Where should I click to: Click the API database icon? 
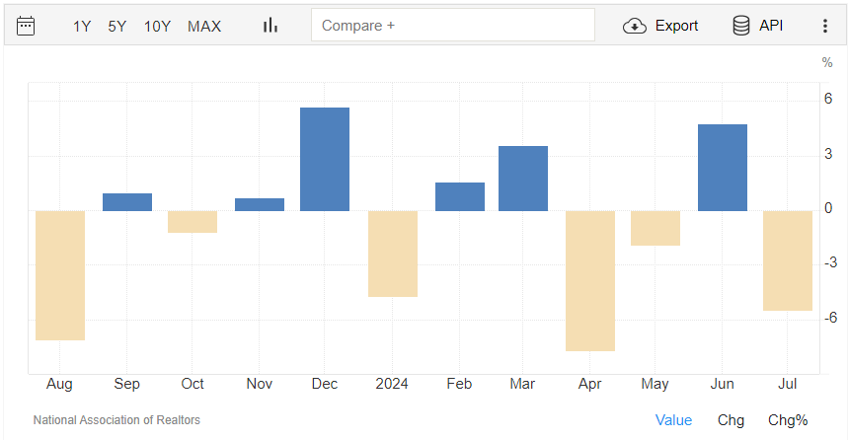pos(740,26)
